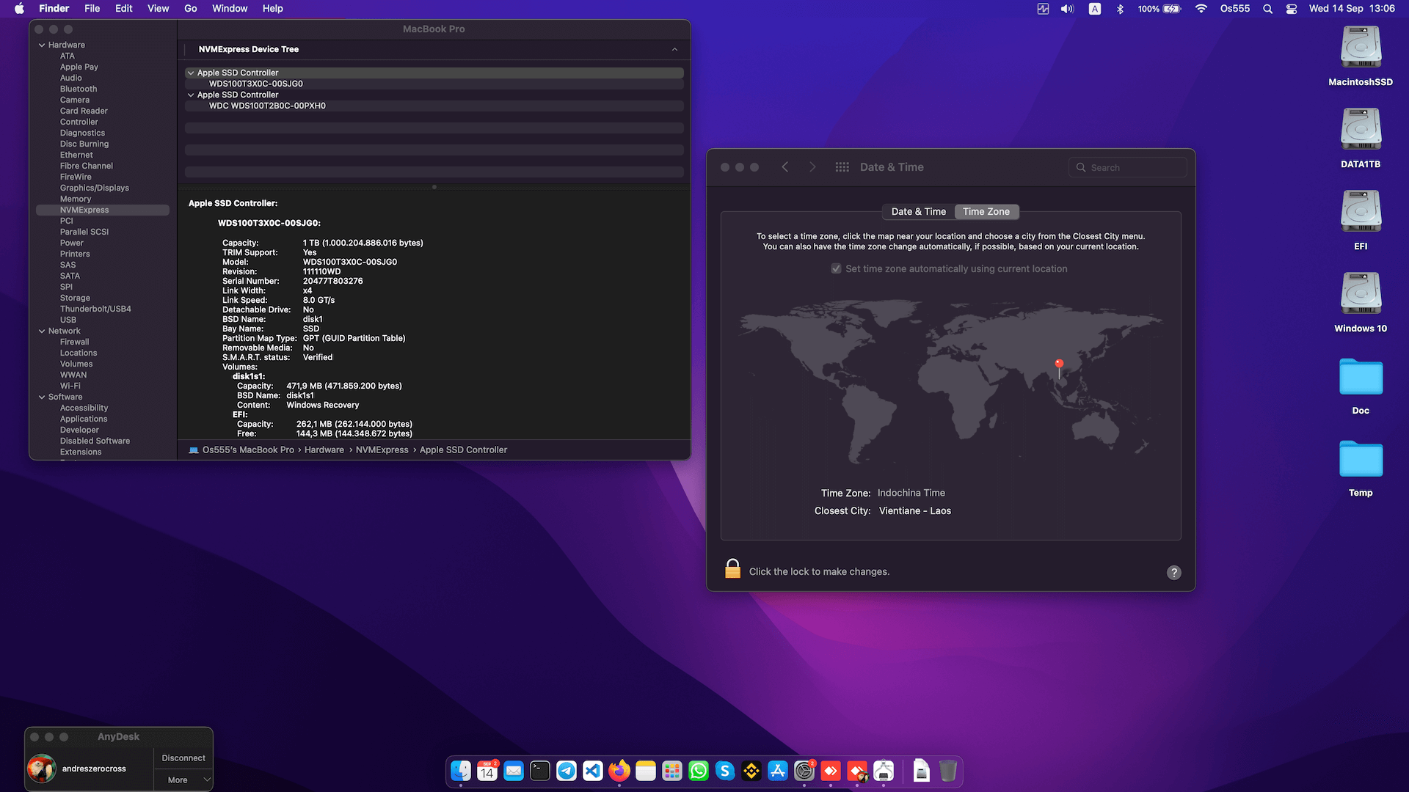Select Applications under Software sidebar
1409x792 pixels.
[84, 419]
